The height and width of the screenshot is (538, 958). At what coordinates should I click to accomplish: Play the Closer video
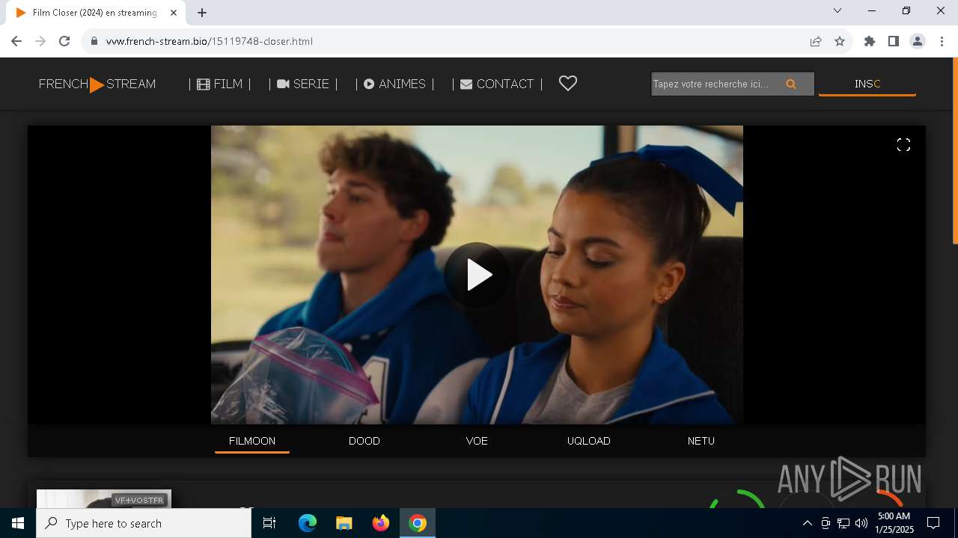(x=477, y=275)
